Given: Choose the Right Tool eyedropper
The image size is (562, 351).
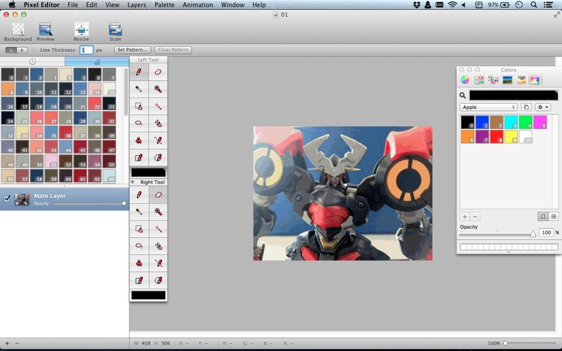Looking at the screenshot, I should 139,212.
